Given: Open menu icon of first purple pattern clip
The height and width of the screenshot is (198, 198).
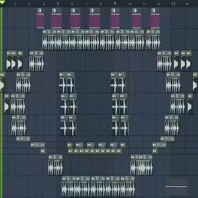Looking at the screenshot, I should pyautogui.click(x=39, y=10).
